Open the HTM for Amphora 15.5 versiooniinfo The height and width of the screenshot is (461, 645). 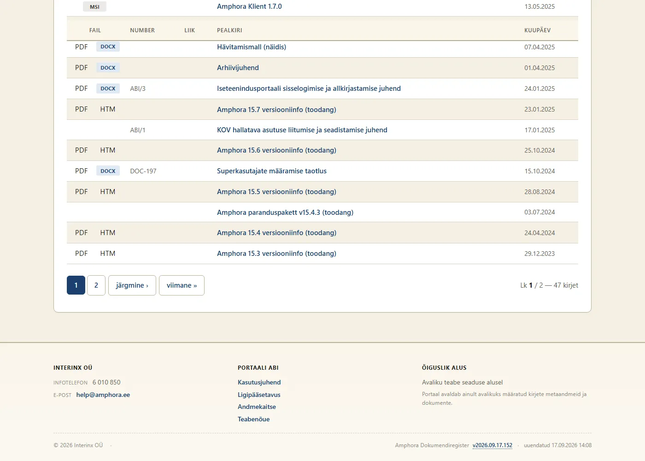pos(108,192)
